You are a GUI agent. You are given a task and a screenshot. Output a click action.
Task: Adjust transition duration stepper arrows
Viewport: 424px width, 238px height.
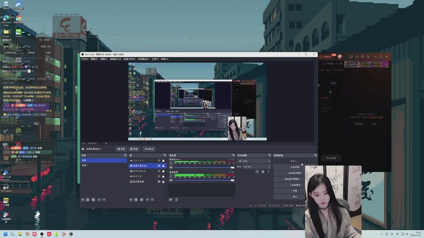[269, 167]
